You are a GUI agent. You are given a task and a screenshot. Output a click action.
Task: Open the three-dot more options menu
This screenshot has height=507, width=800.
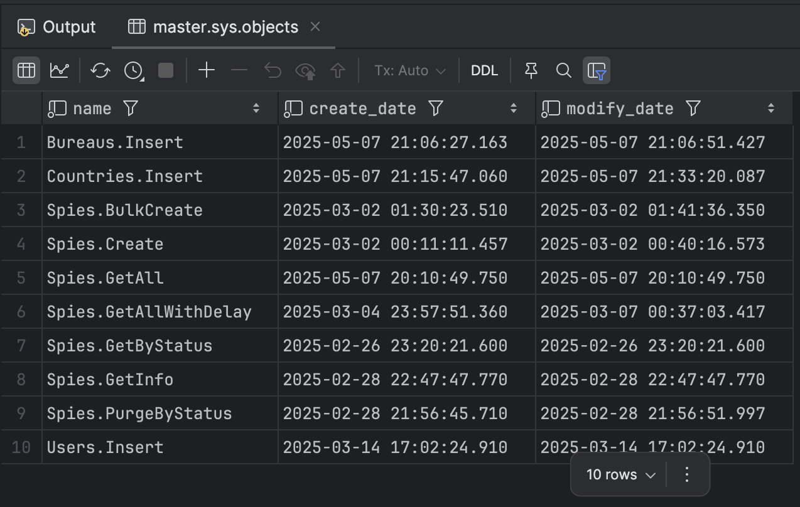pos(687,475)
